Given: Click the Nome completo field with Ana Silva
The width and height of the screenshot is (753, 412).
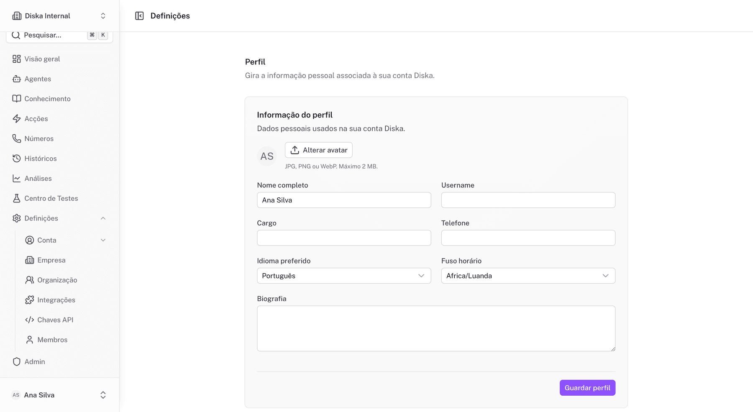Looking at the screenshot, I should click(344, 200).
